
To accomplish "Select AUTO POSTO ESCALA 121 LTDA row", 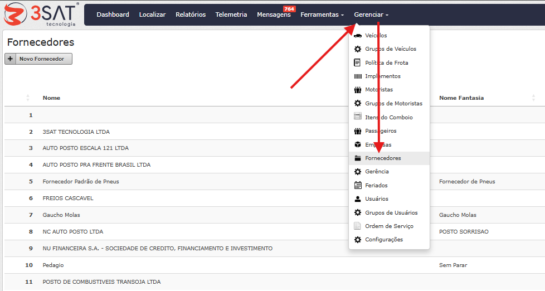I will point(85,148).
